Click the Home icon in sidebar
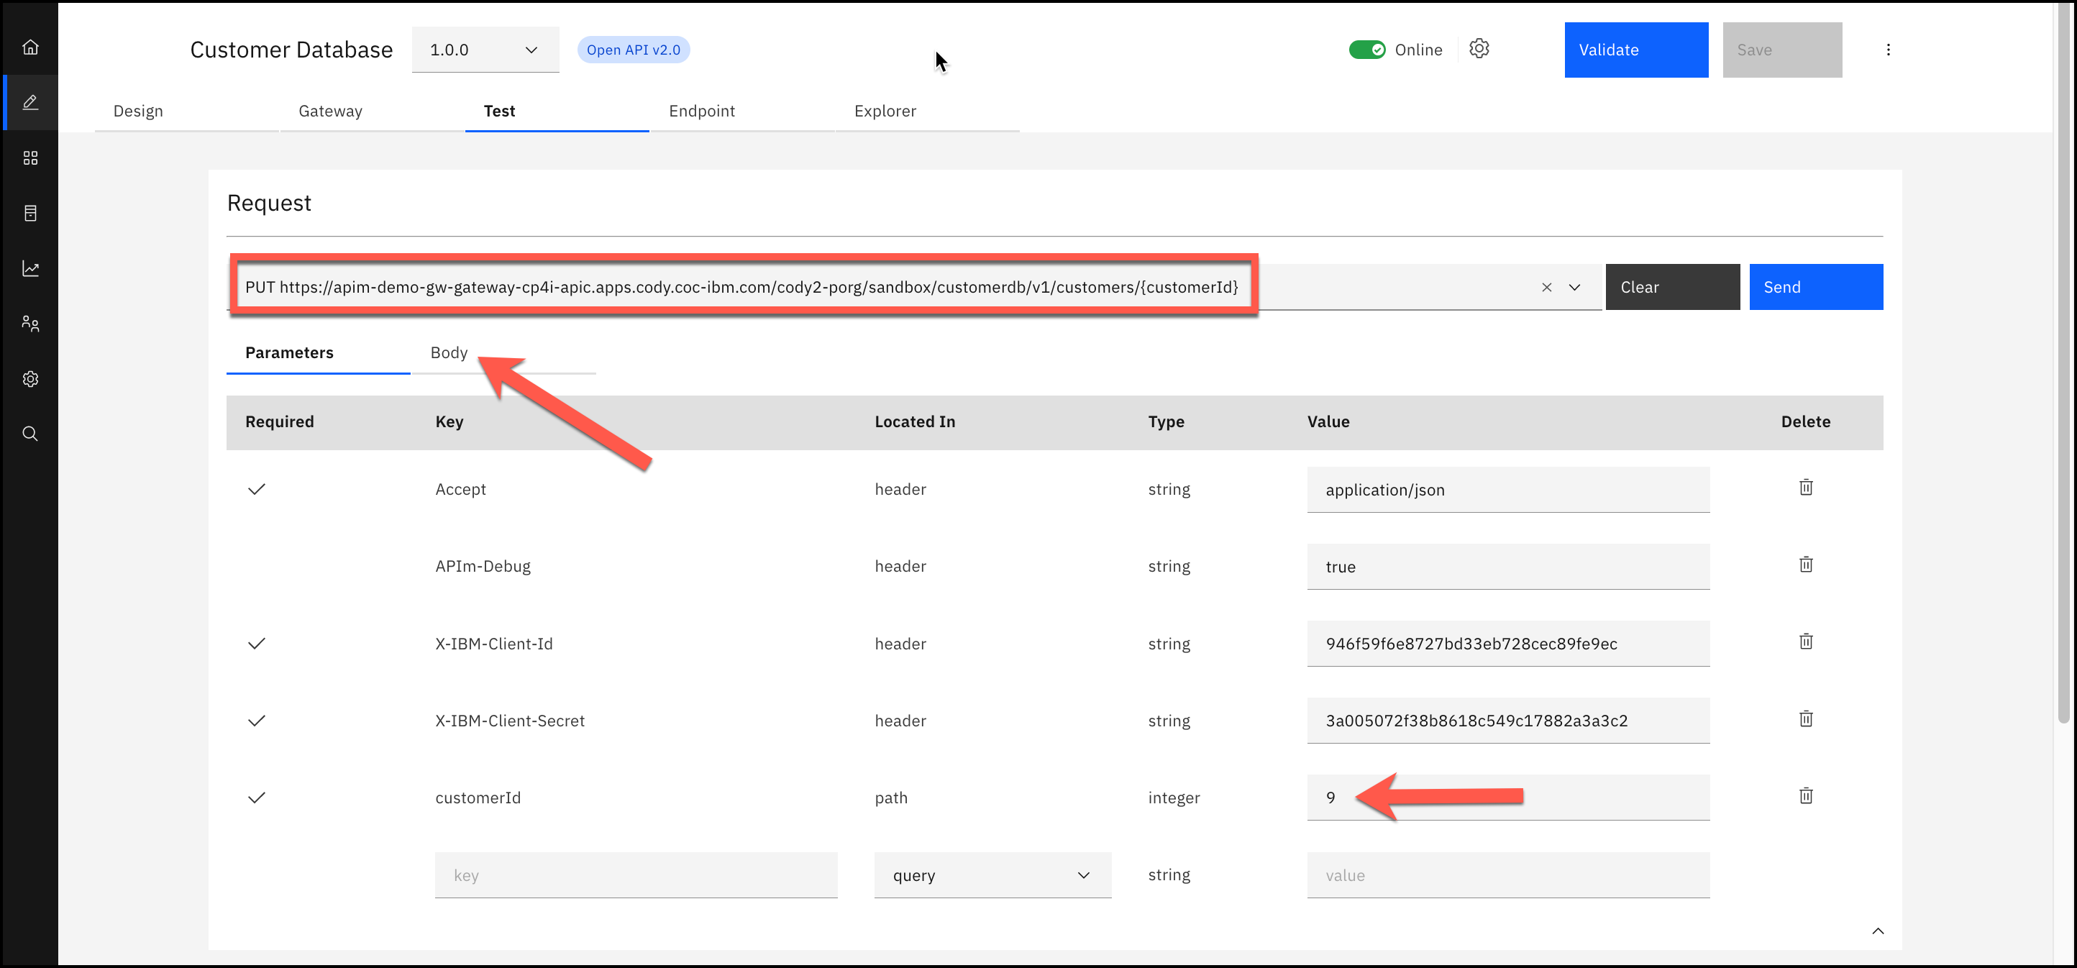 click(x=29, y=47)
